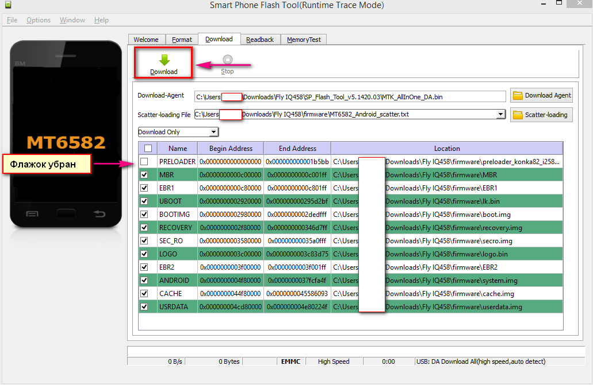
Task: Click end address 0x0000000037fcfa4f cell
Action: [x=297, y=281]
